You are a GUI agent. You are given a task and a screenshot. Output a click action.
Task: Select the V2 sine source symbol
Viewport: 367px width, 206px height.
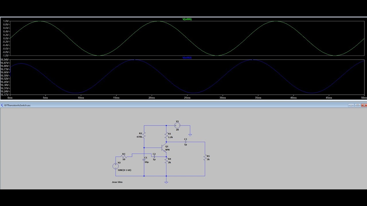pos(116,166)
